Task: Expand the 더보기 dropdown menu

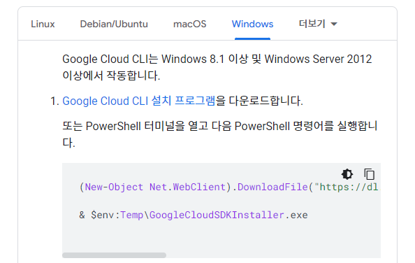Action: 318,24
